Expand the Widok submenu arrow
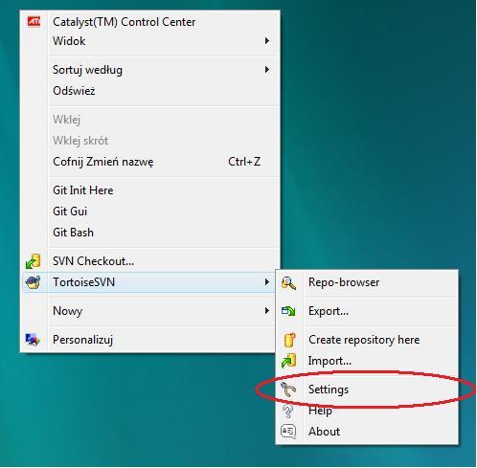477x468 pixels. [x=267, y=41]
